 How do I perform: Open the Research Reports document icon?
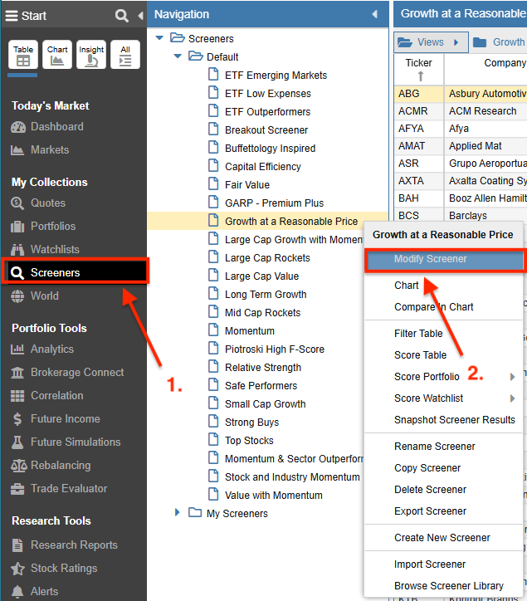17,545
